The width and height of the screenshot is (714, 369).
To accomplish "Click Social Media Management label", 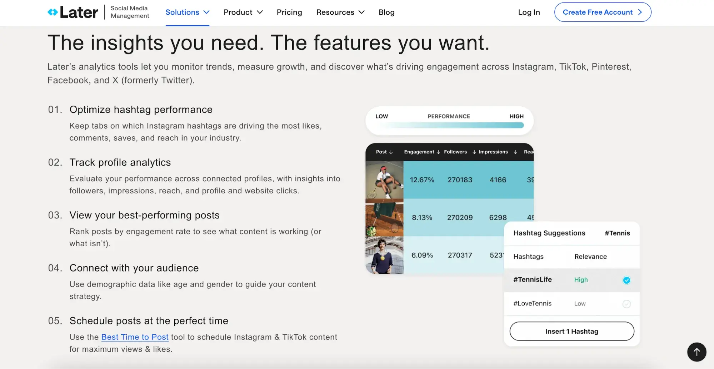I will point(130,12).
